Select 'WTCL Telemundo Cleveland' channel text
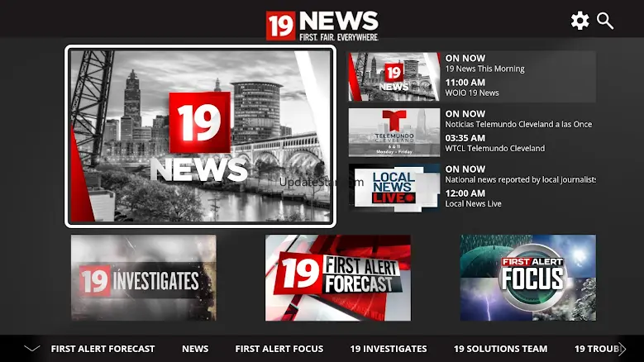The image size is (644, 362). click(x=495, y=149)
